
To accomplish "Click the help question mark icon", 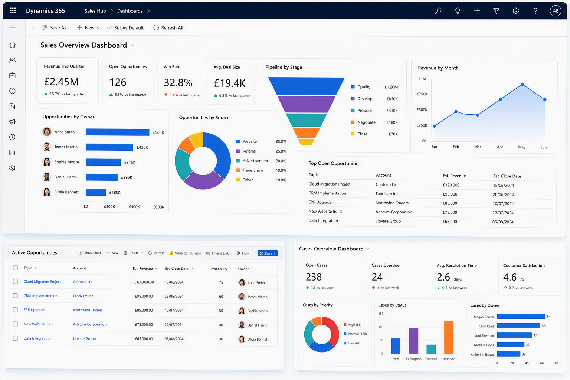I will pos(535,11).
